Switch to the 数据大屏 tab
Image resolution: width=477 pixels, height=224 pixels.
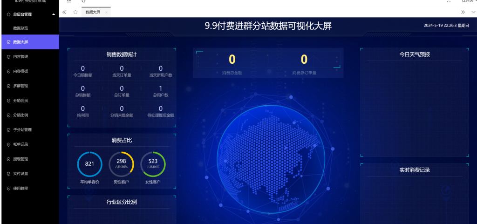[x=93, y=12]
